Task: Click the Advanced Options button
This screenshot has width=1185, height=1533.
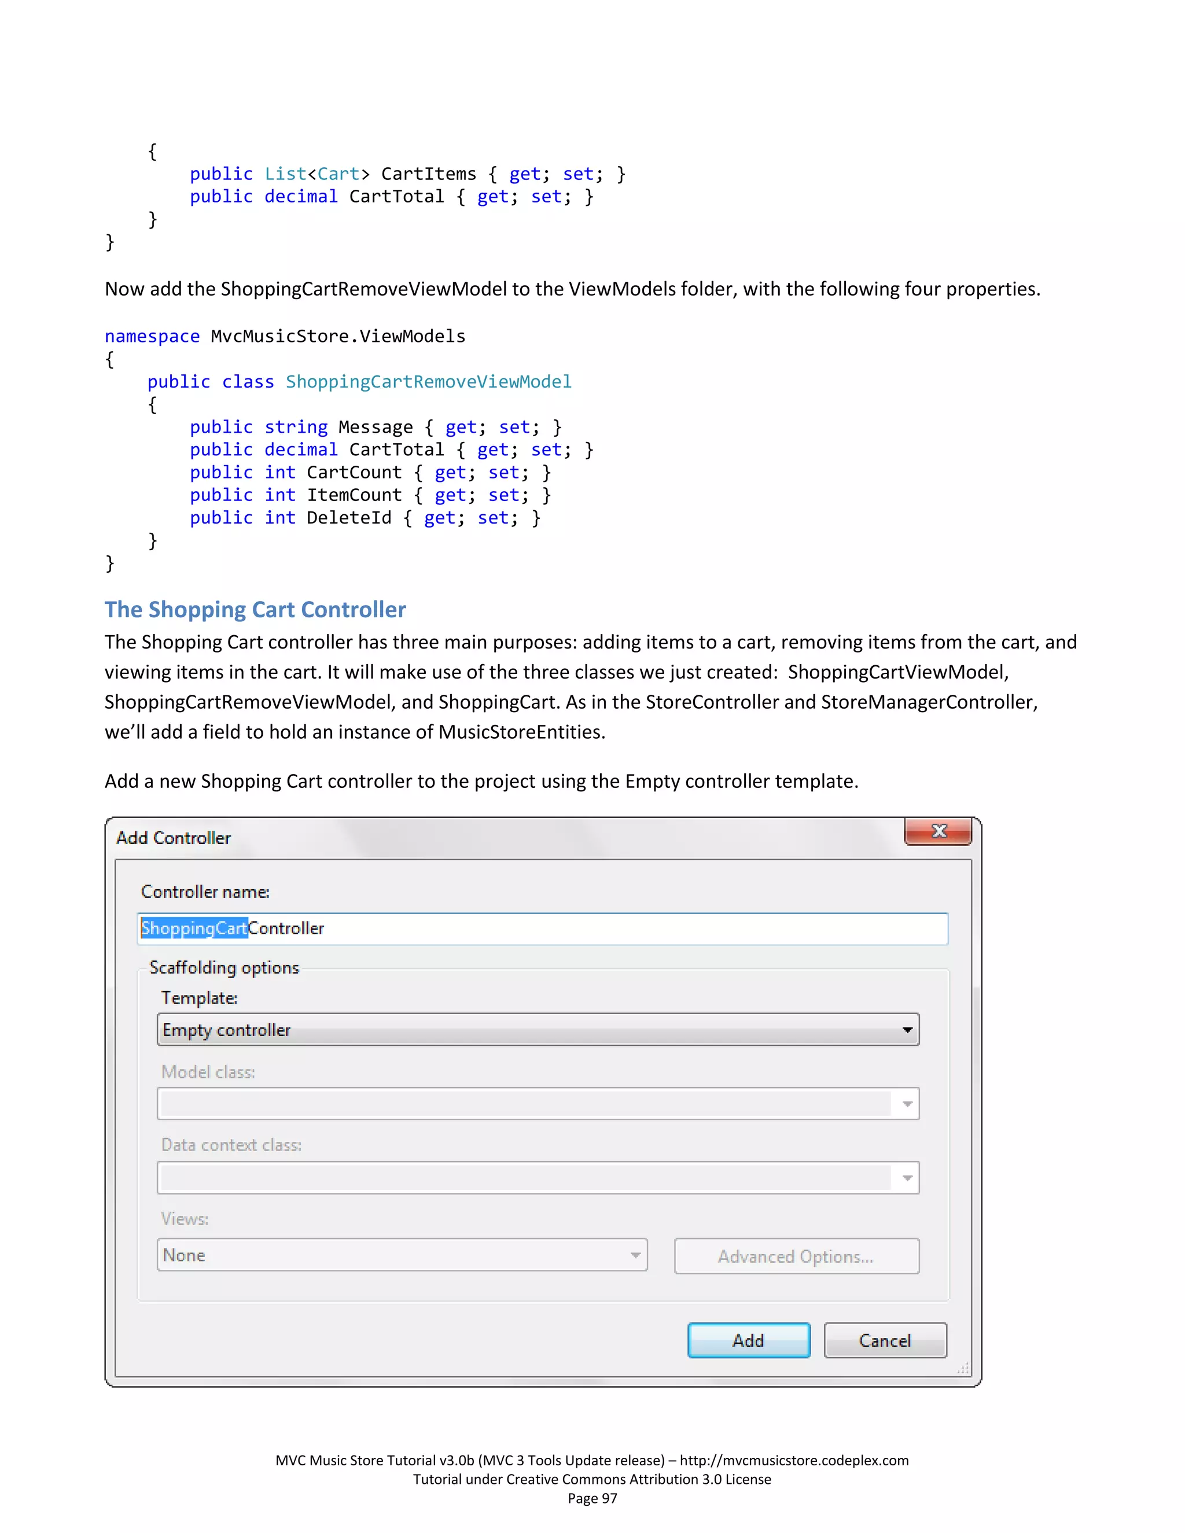Action: (796, 1256)
